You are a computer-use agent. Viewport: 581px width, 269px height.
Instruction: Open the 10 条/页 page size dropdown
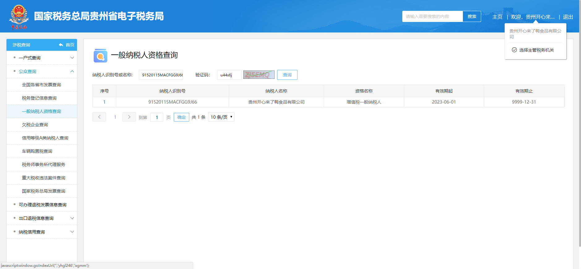221,117
